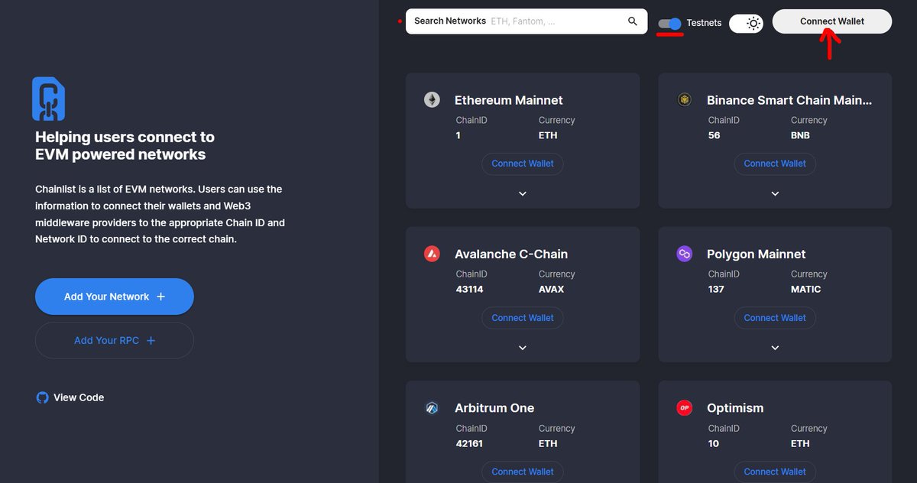Open the View Code link
Image resolution: width=917 pixels, height=483 pixels.
click(x=70, y=397)
